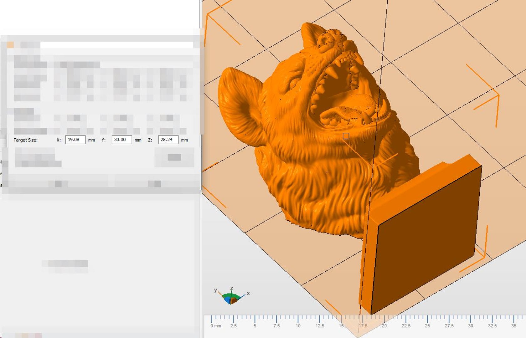Click the XYZ orientation axis gizmo
526x338 pixels.
(232, 296)
